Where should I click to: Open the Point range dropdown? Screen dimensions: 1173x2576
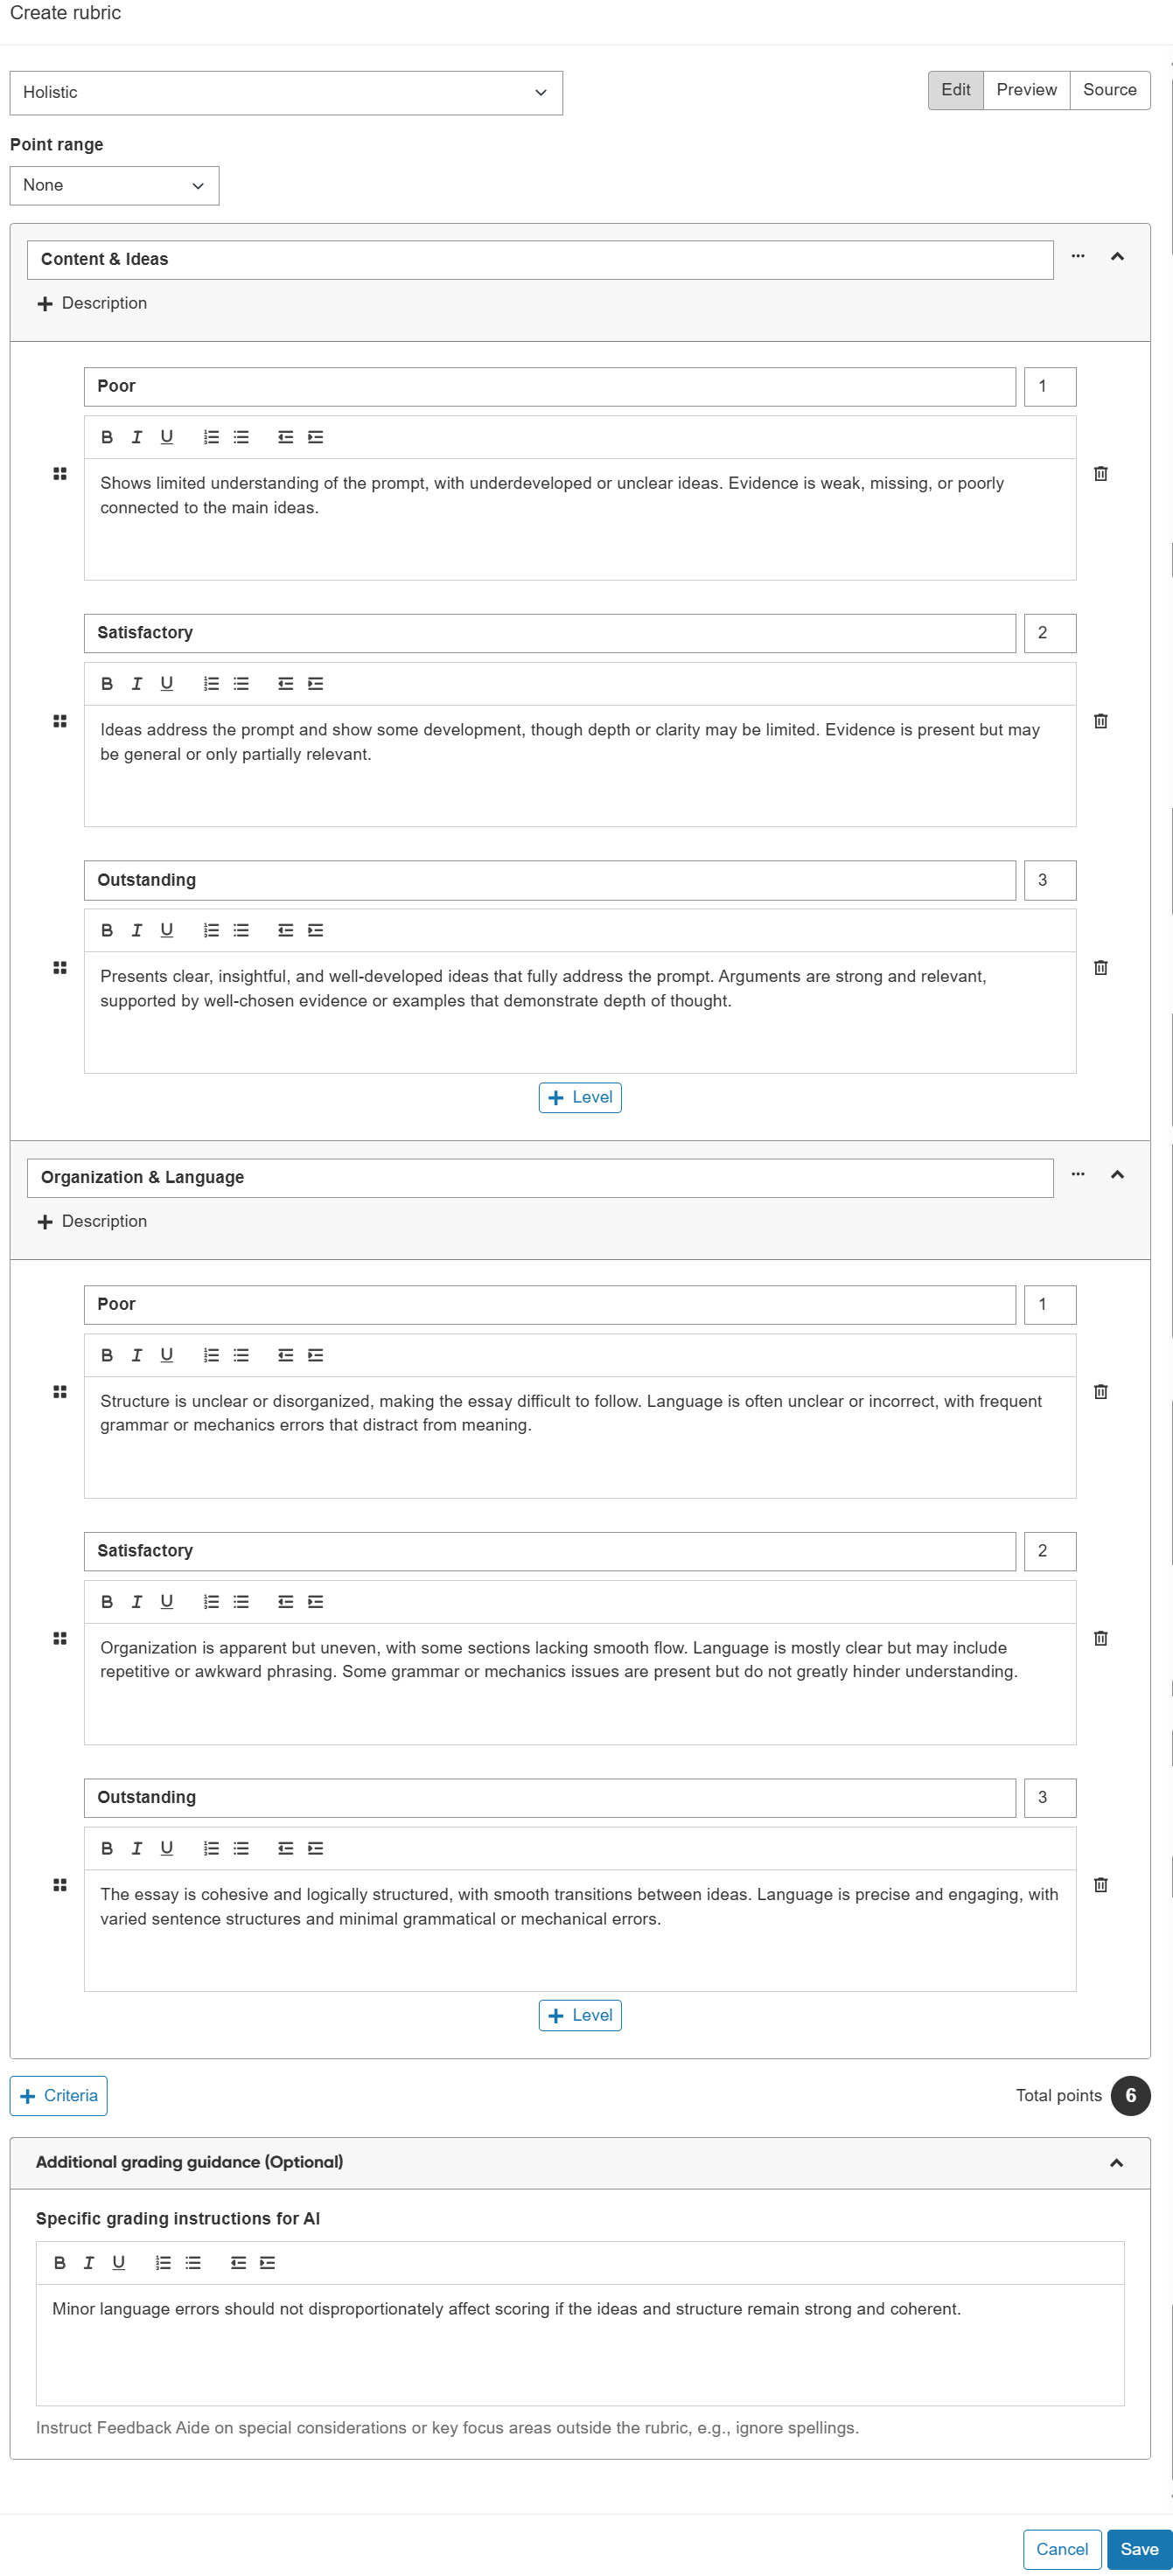pos(113,185)
